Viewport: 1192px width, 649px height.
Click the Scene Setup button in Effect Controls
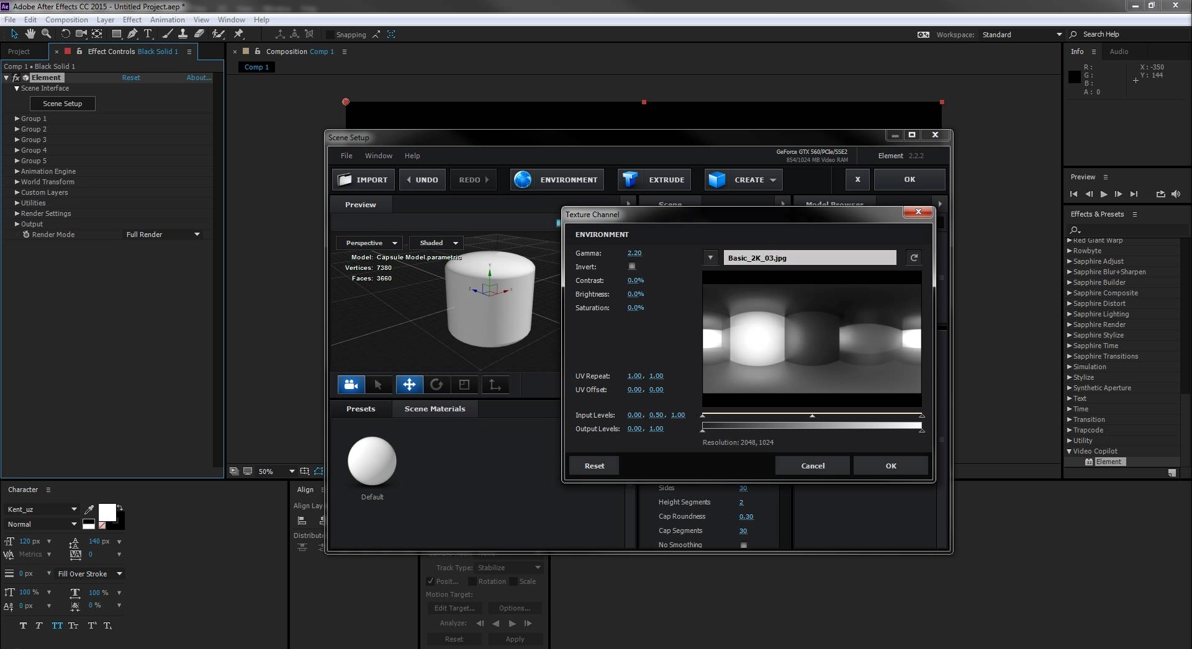tap(62, 104)
